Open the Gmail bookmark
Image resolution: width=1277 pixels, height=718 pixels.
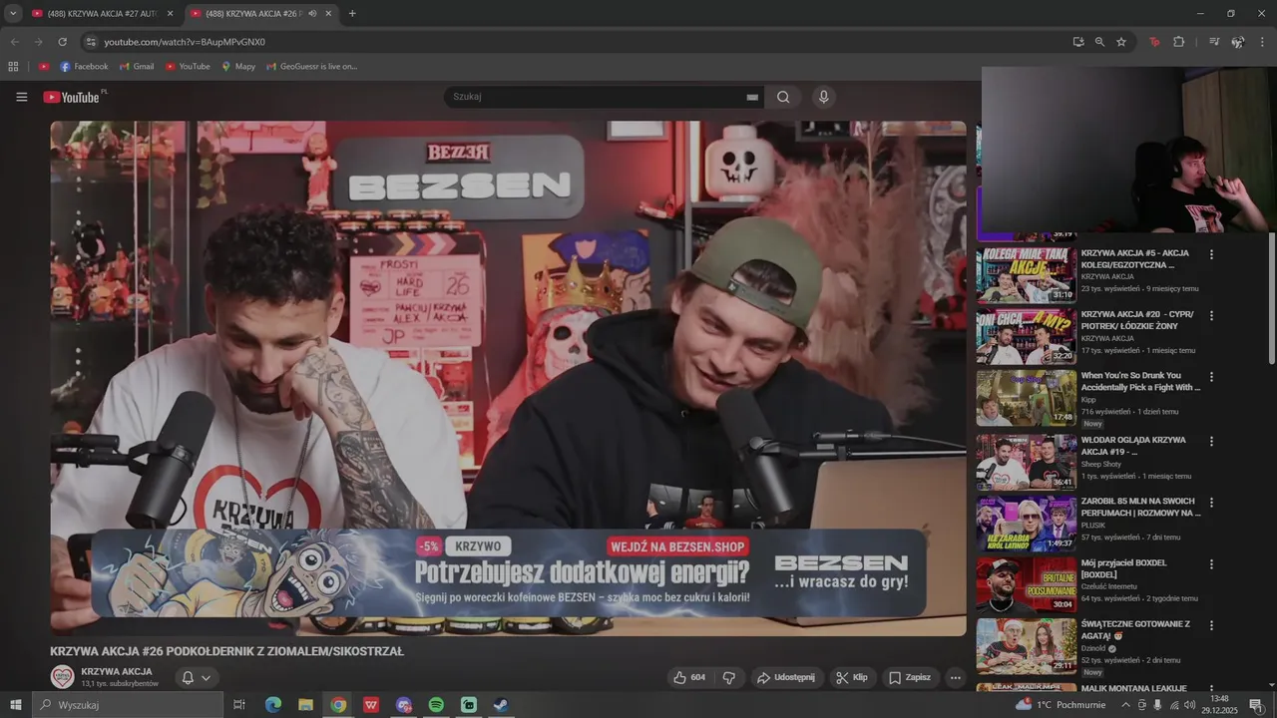point(137,67)
